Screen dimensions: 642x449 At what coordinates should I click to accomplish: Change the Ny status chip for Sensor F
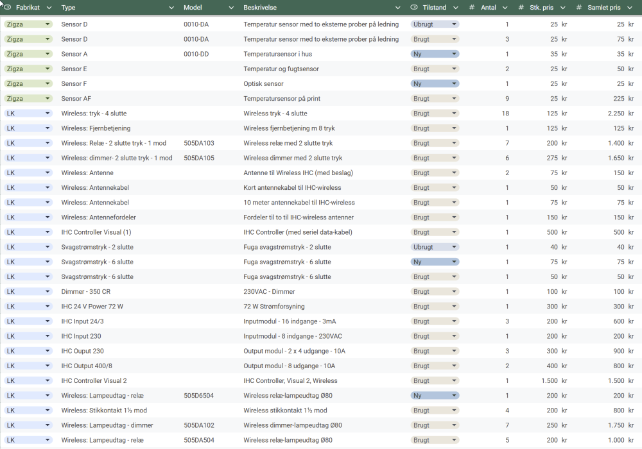[435, 84]
